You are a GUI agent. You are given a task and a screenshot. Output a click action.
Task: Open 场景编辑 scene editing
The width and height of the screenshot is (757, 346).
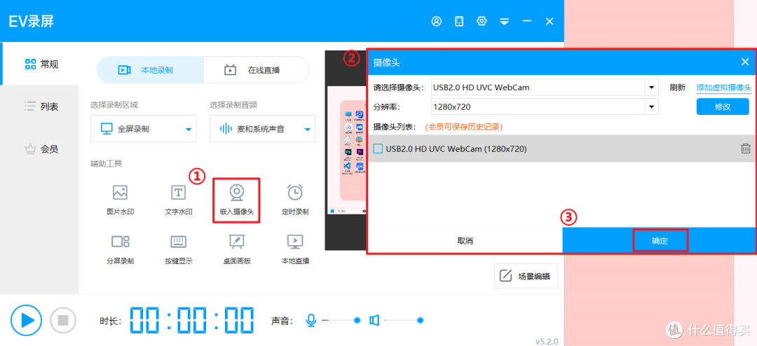pos(526,276)
